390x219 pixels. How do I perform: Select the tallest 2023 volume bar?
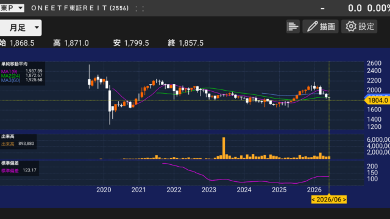click(224, 148)
